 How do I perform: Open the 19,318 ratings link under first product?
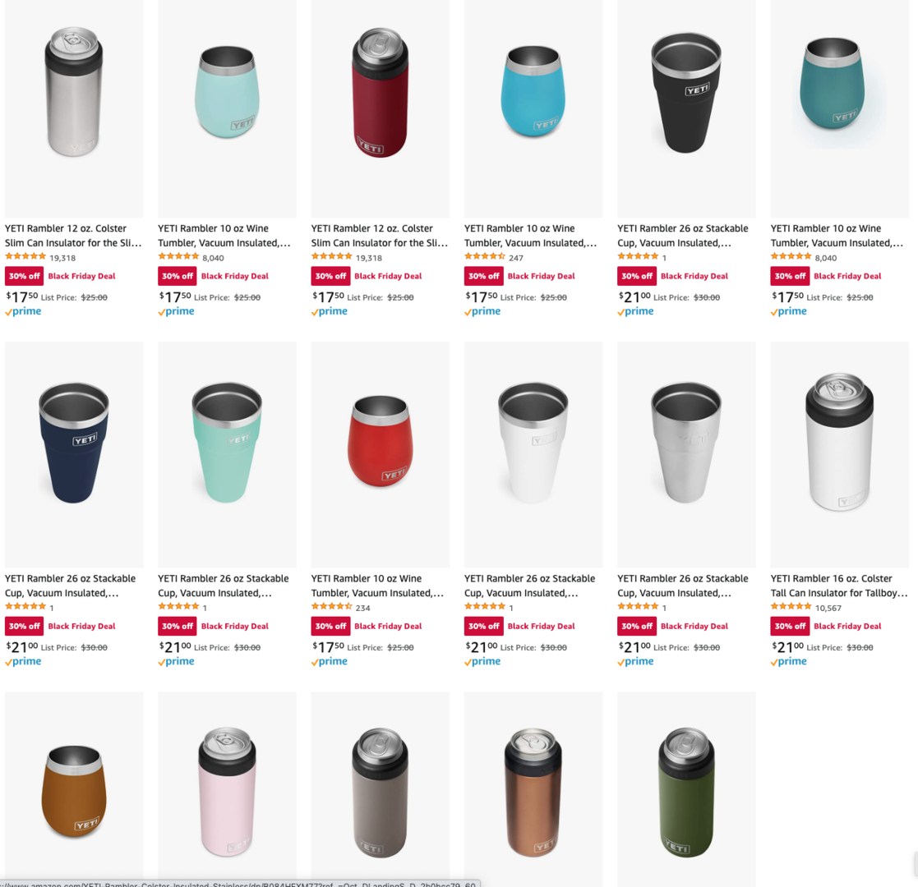(62, 258)
